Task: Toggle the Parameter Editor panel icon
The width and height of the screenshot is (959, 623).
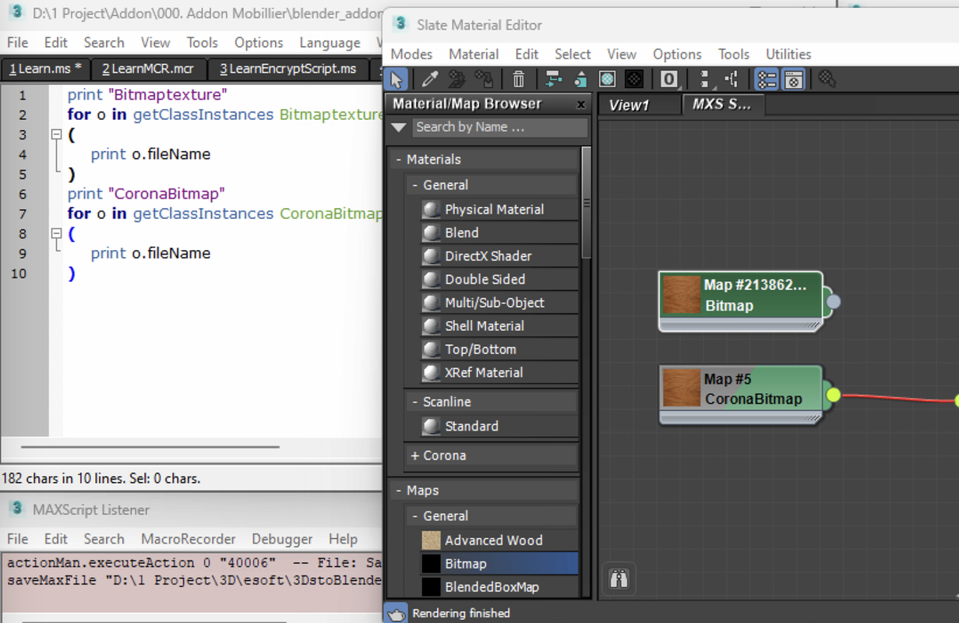Action: (793, 79)
